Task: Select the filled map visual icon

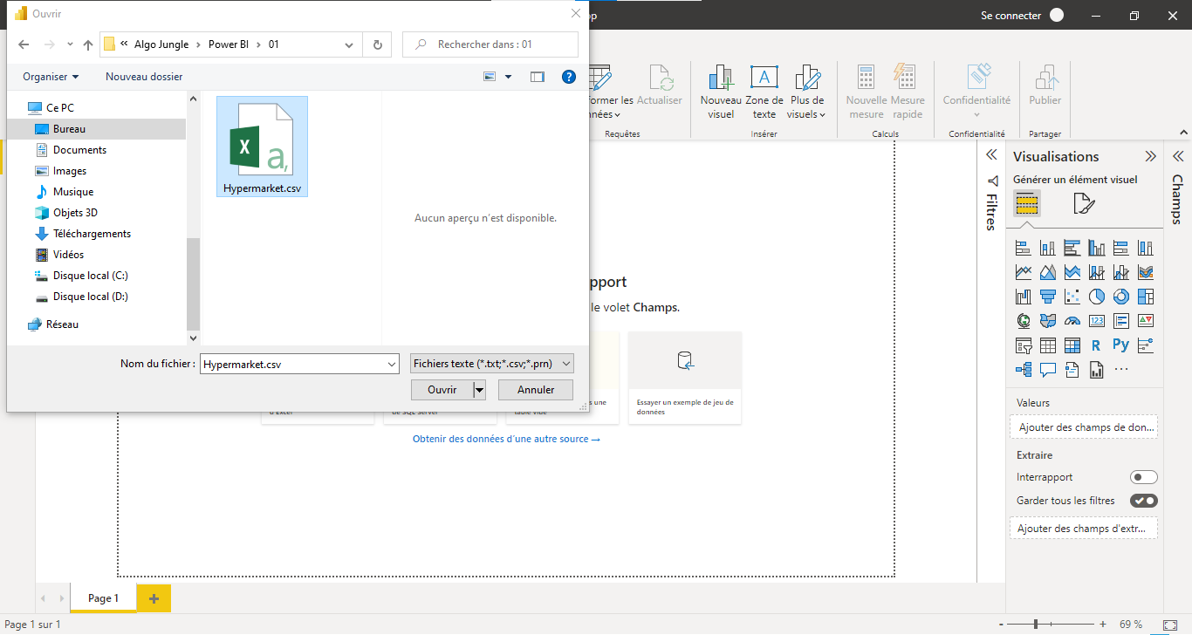Action: pos(1048,321)
